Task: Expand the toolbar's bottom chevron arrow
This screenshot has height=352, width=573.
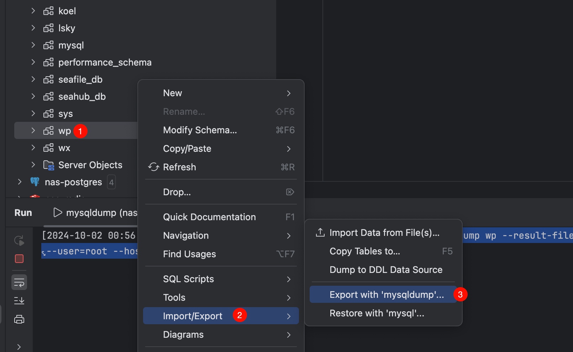Action: (19, 347)
